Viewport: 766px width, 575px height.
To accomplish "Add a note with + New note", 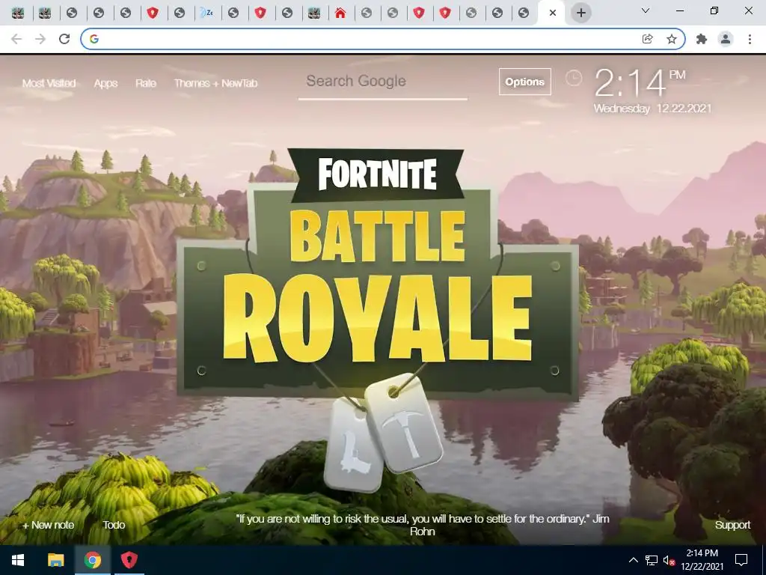I will pyautogui.click(x=48, y=525).
